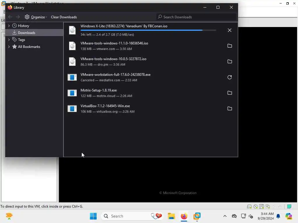Select Motrix-Setup-1.8.19.exe file name
The width and height of the screenshot is (298, 223).
pyautogui.click(x=99, y=90)
